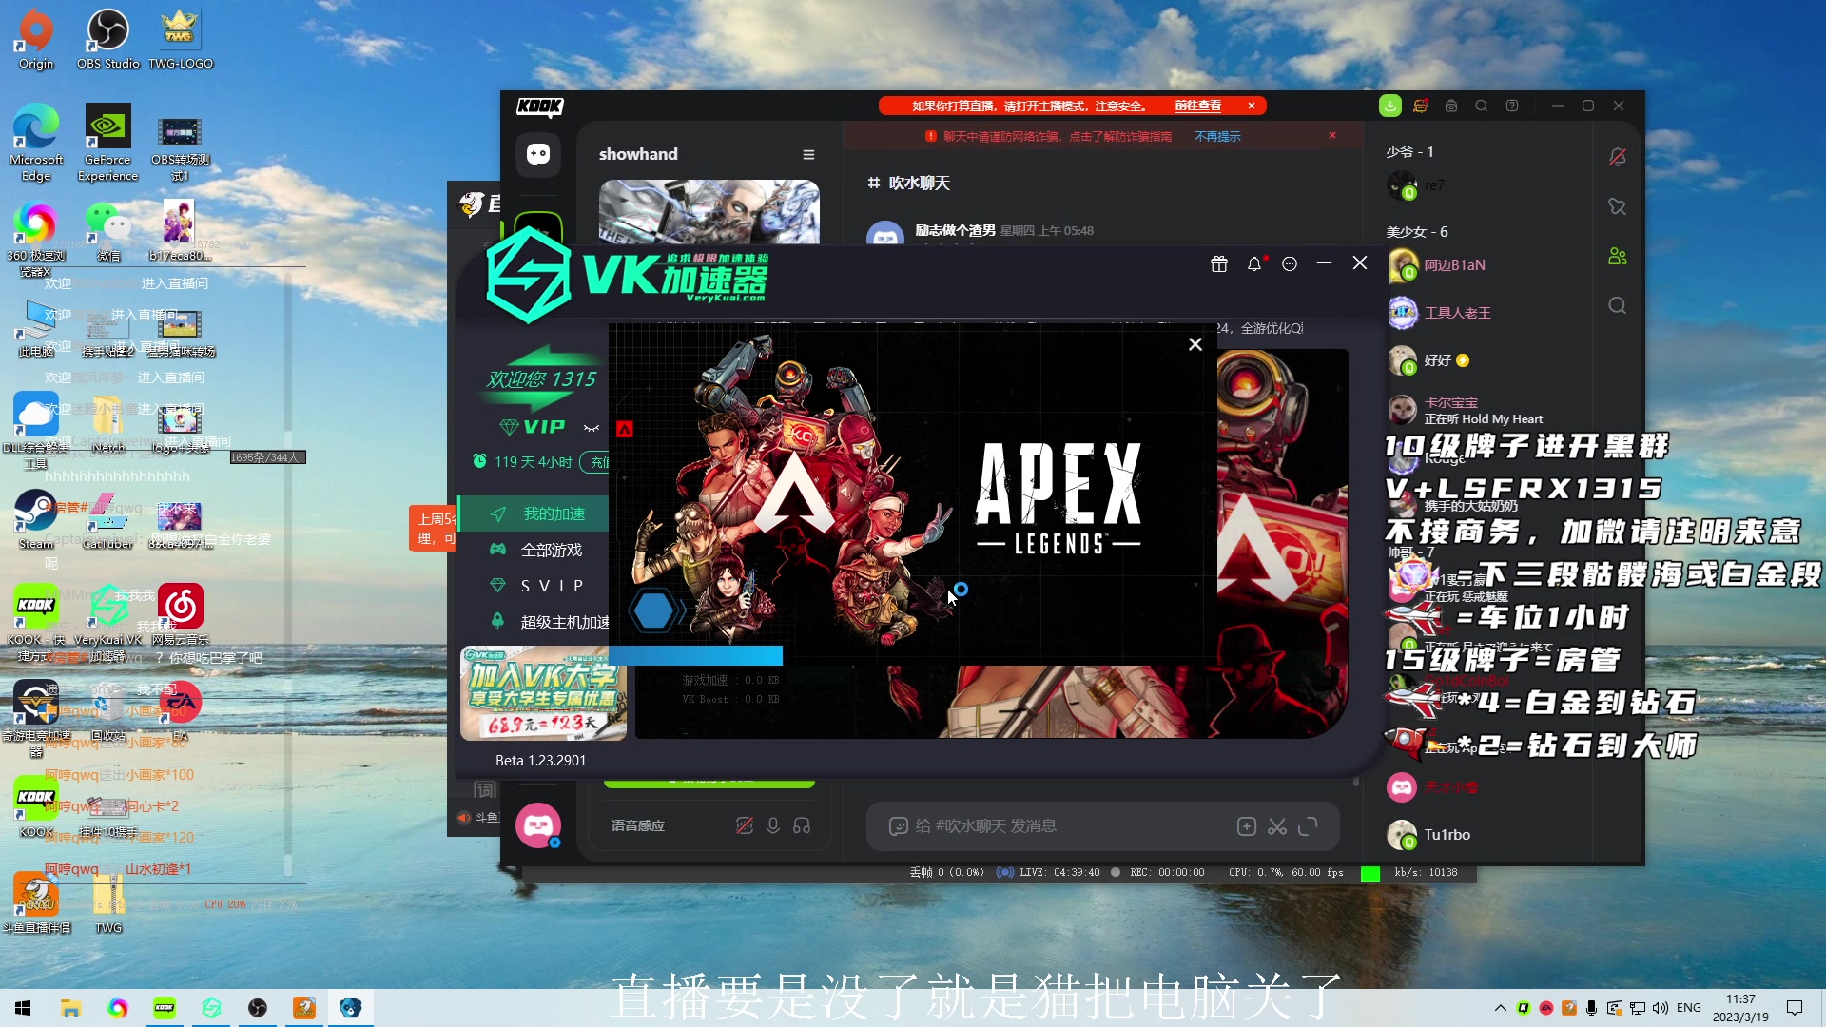Click 励志做个渣男 message author name
Image resolution: width=1826 pixels, height=1027 pixels.
click(955, 230)
